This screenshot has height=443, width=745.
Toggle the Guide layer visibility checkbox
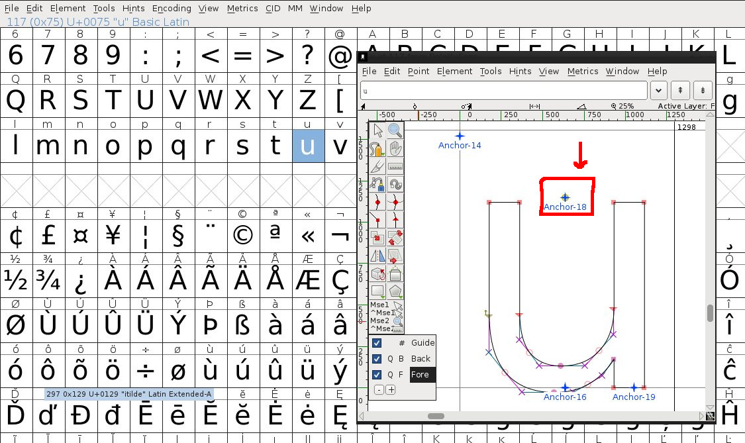(x=377, y=343)
